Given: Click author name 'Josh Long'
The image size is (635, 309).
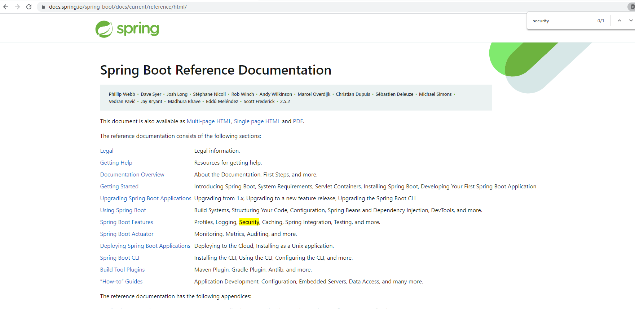Looking at the screenshot, I should tap(177, 94).
